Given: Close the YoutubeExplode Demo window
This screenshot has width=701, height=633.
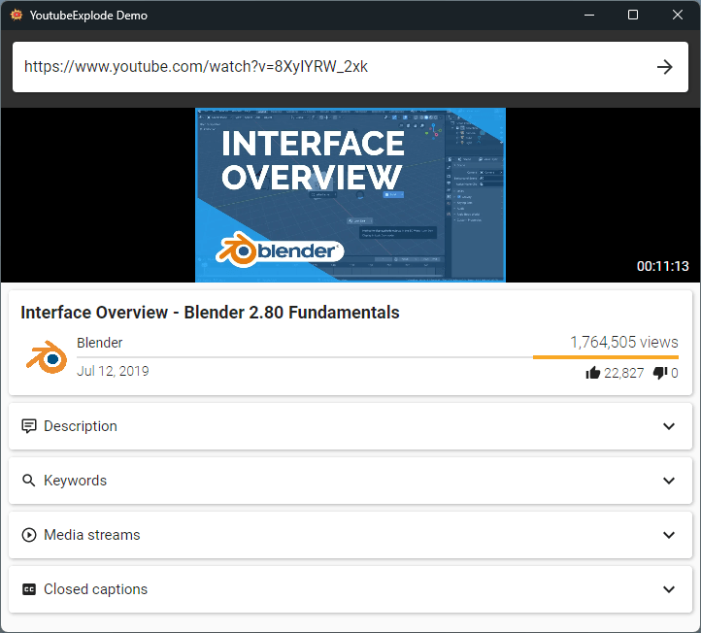Looking at the screenshot, I should (x=678, y=16).
